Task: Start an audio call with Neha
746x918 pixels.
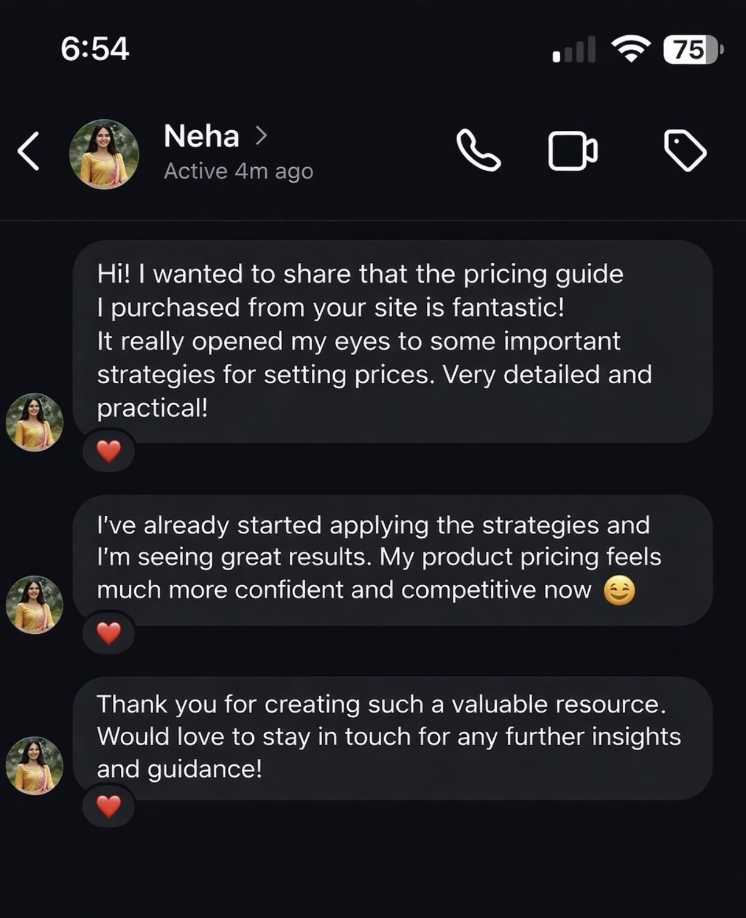Action: [x=478, y=151]
